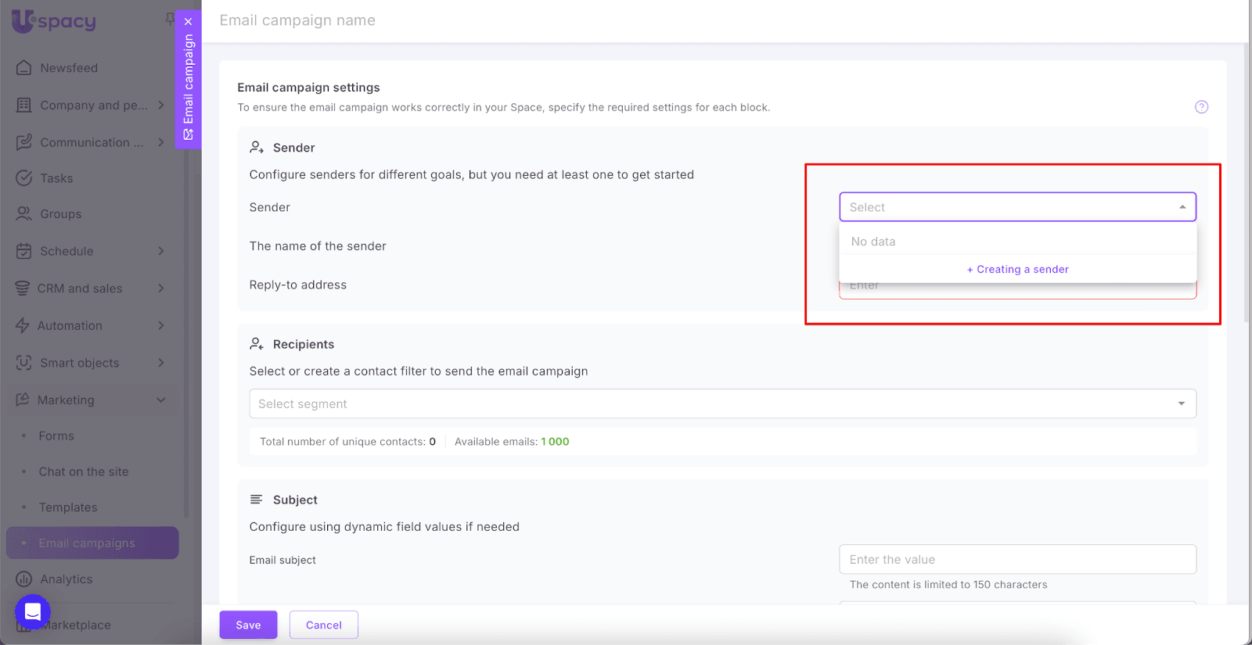Click the Automation lightning icon

[x=23, y=326]
